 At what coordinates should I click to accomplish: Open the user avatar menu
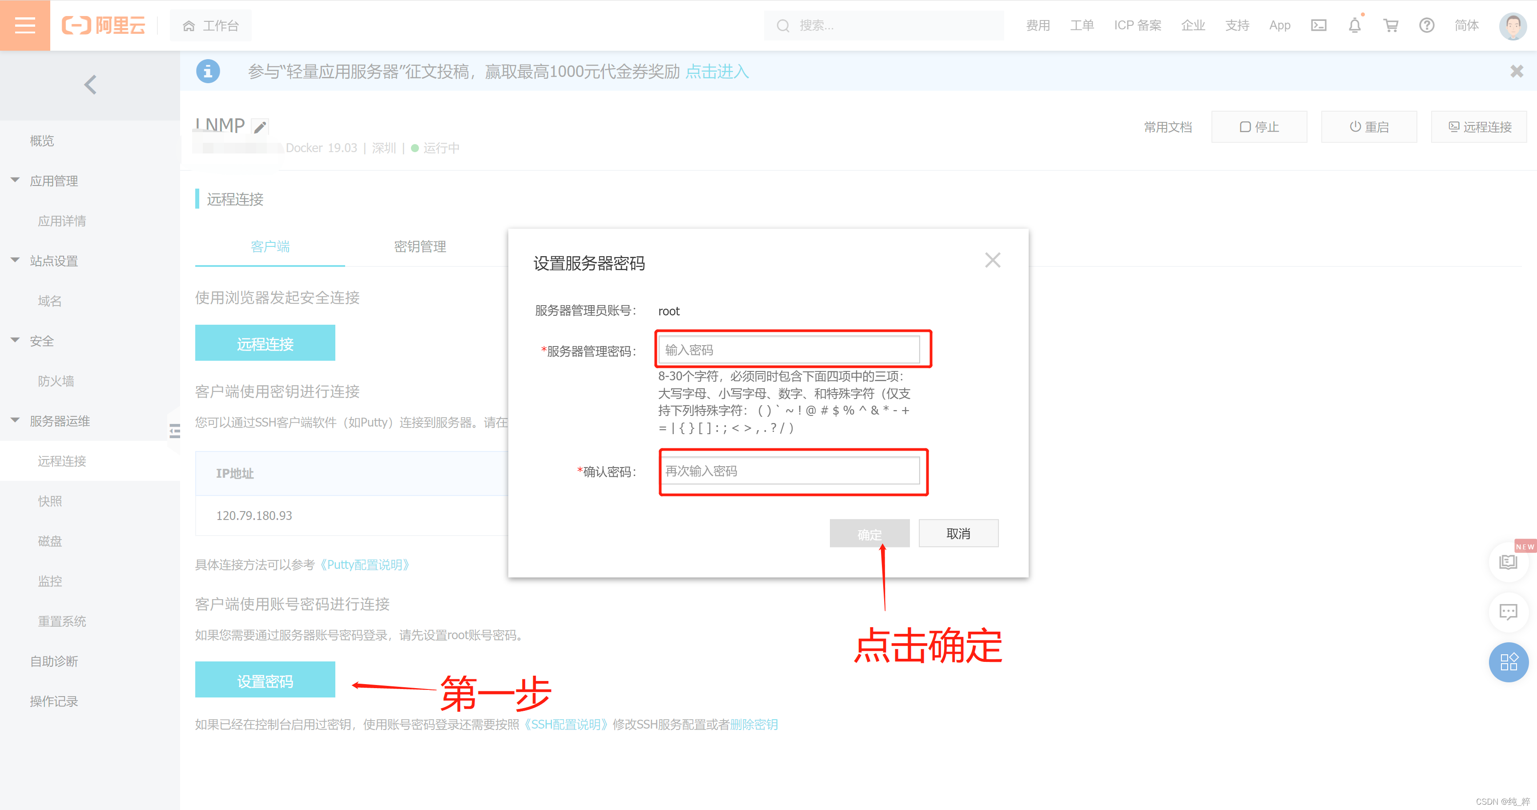1513,26
